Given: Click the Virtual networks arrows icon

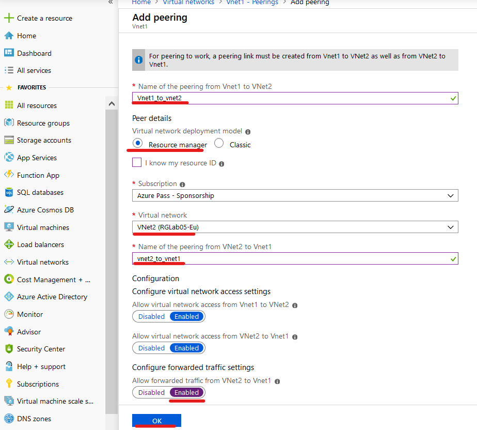Looking at the screenshot, I should coord(9,262).
